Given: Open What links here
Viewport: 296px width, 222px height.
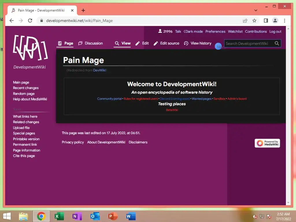Looking at the screenshot, I should coord(25,116).
